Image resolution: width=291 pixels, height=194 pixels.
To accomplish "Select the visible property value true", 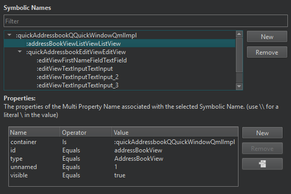I will coord(120,175).
